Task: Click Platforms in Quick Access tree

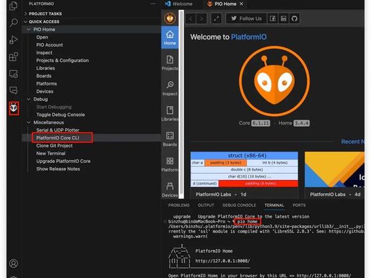Action: pos(46,84)
